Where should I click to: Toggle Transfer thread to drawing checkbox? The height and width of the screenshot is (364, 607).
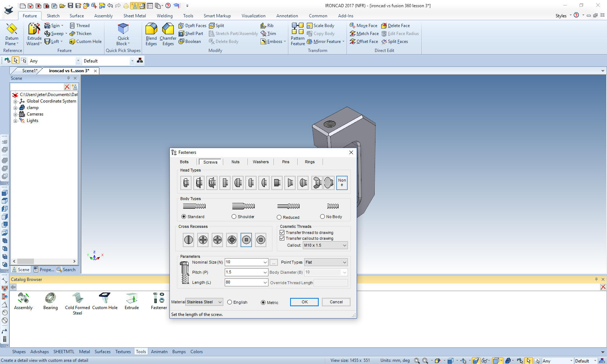pos(282,233)
